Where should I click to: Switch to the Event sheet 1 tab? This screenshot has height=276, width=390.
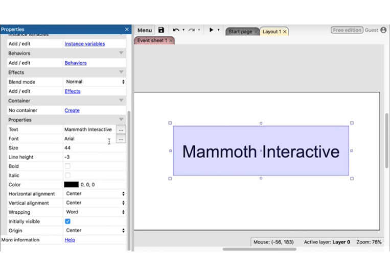tap(152, 40)
